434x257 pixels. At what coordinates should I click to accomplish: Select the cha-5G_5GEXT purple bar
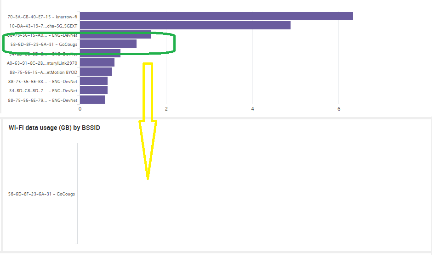click(x=185, y=25)
